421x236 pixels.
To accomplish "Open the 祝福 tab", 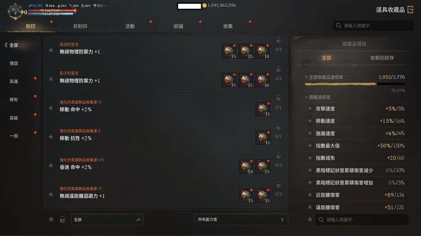I will click(178, 26).
